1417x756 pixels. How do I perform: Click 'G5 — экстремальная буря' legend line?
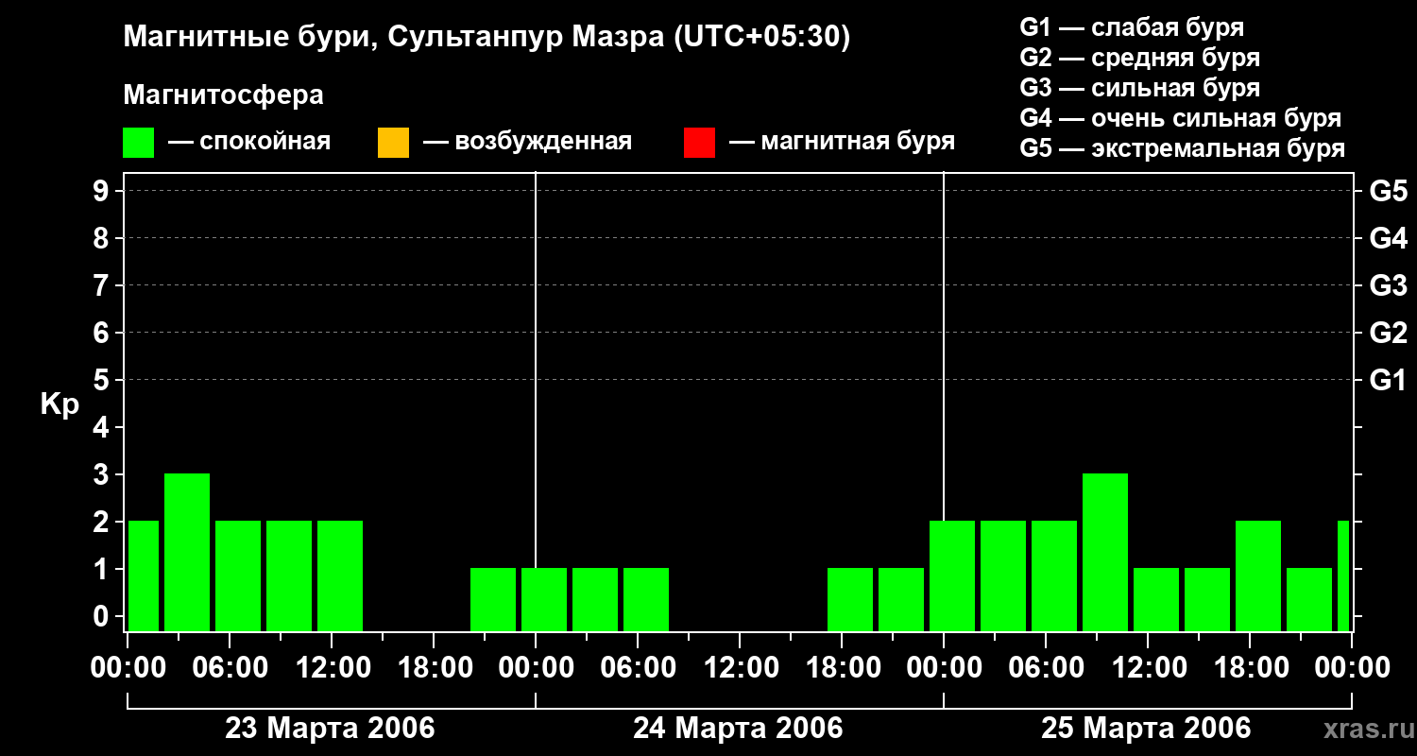[x=1182, y=148]
